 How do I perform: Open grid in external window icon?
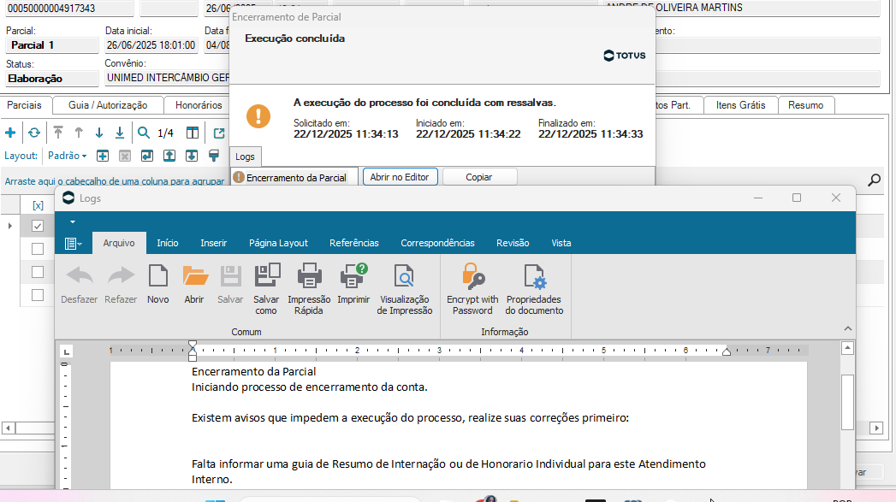coord(219,133)
